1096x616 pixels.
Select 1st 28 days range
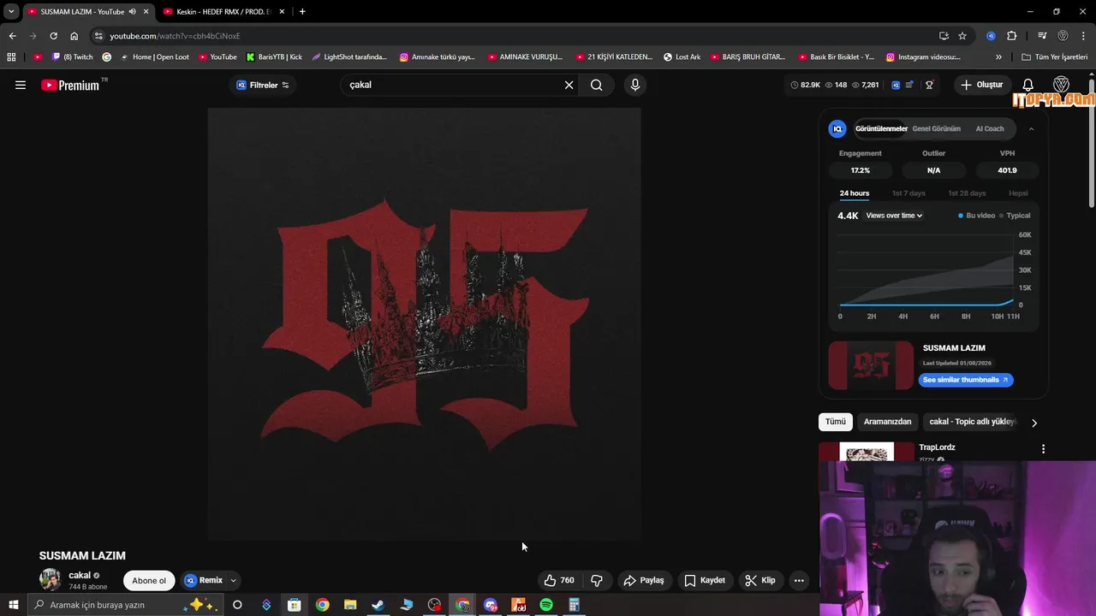point(967,193)
